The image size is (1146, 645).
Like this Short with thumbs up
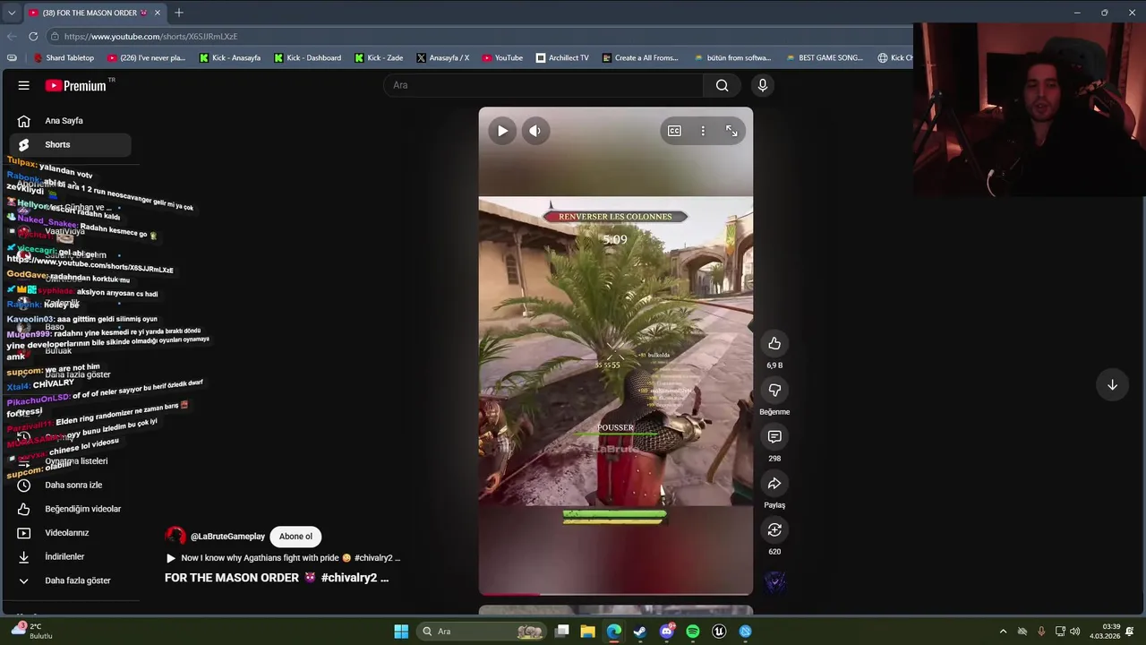tap(774, 343)
